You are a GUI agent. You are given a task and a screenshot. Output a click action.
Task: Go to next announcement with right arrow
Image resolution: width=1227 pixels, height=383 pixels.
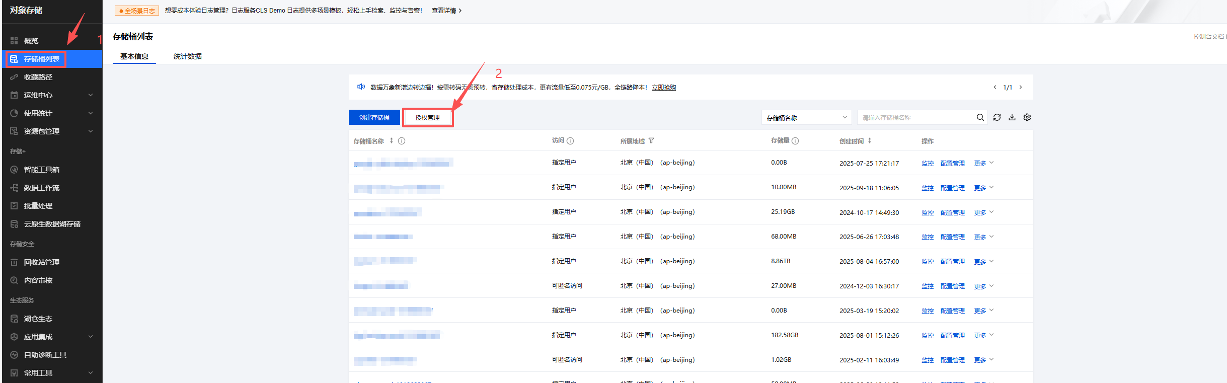1020,87
